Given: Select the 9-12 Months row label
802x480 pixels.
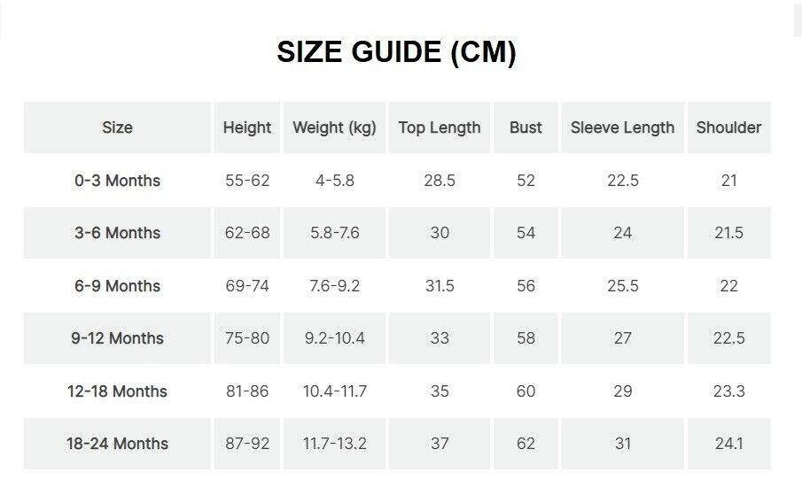Looking at the screenshot, I should point(117,338).
